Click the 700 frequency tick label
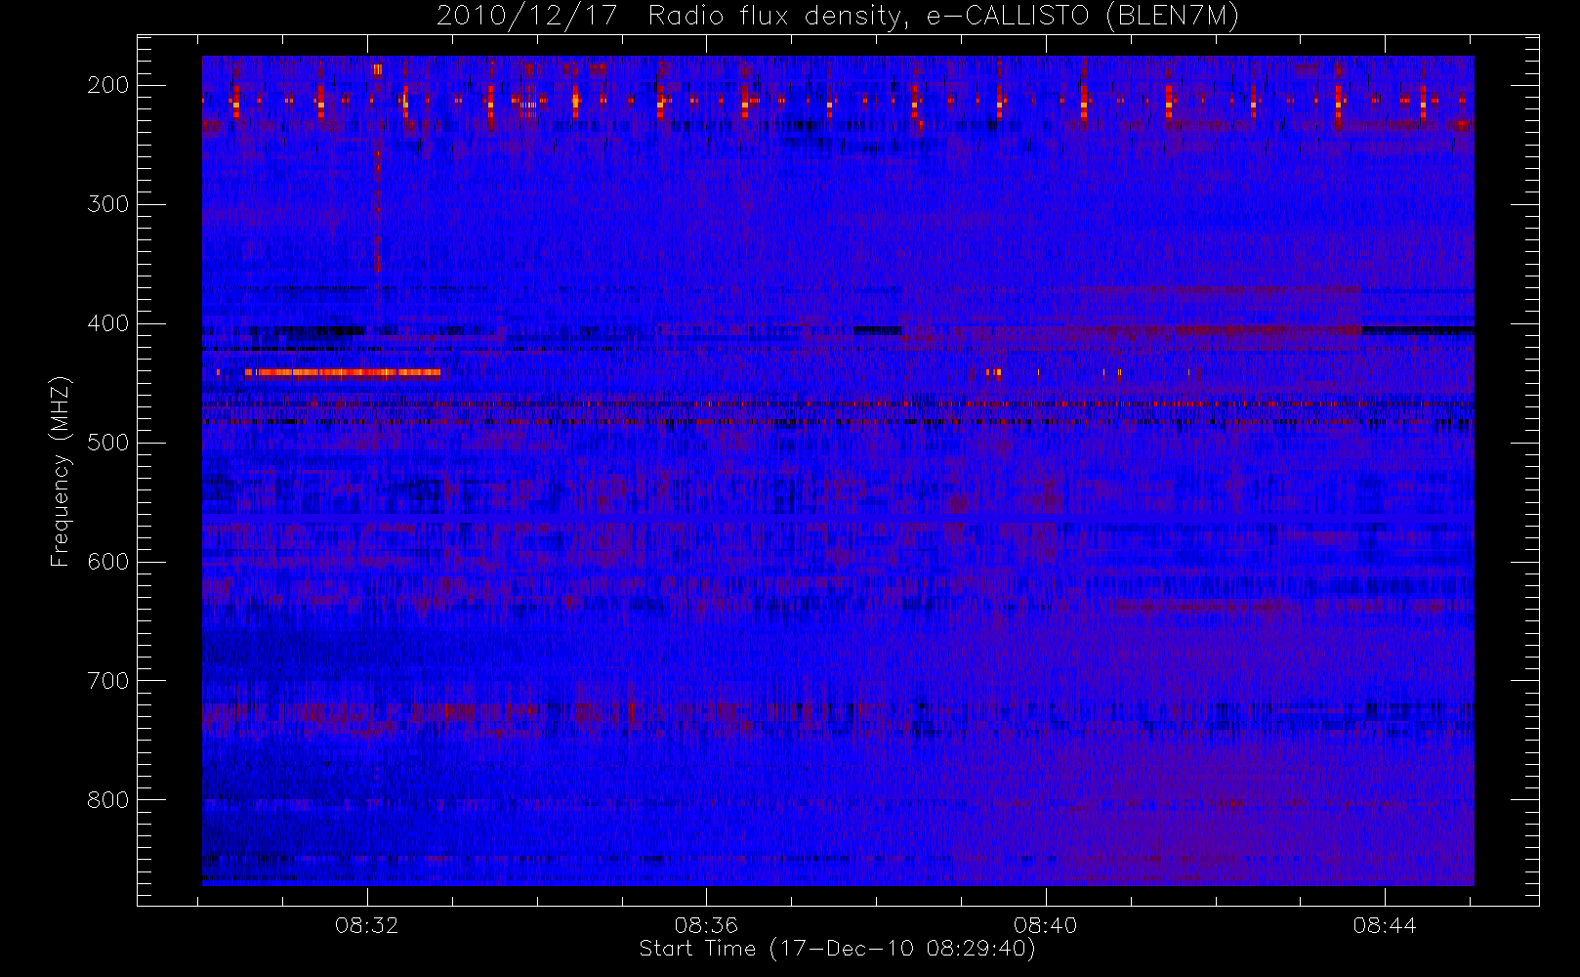Image resolution: width=1580 pixels, height=977 pixels. pos(107,681)
